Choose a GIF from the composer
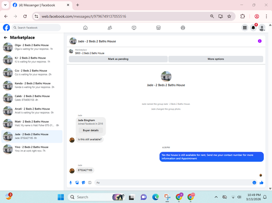Image resolution: width=272 pixels, height=203 pixels. click(90, 182)
